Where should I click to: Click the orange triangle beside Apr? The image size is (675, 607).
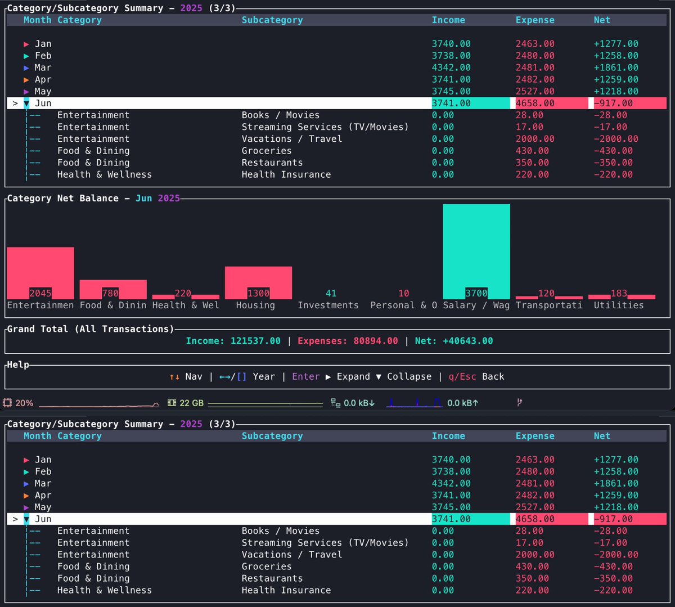[26, 79]
